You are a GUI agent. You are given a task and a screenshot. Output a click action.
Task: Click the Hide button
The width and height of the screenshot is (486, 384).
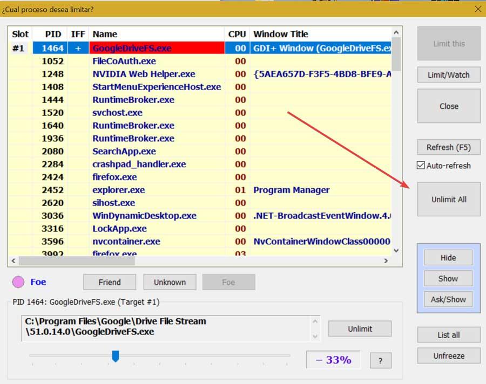coord(448,257)
